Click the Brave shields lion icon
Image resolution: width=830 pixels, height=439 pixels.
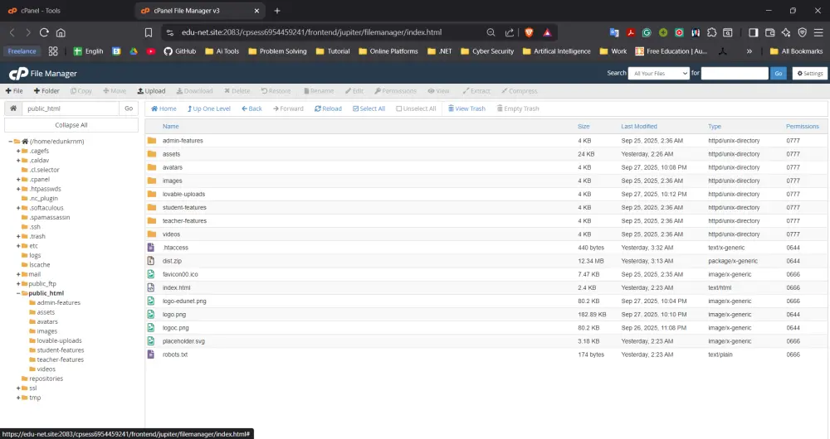tap(529, 32)
